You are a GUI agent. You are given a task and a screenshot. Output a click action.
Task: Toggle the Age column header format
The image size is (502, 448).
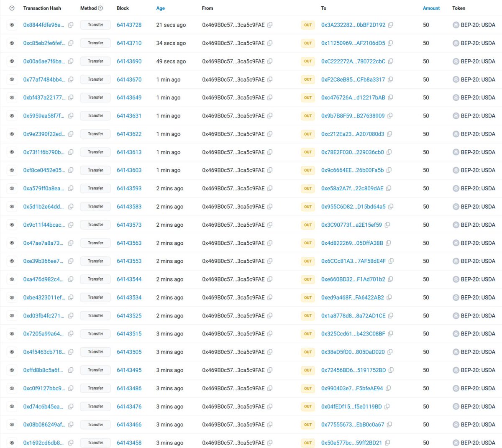click(x=161, y=8)
